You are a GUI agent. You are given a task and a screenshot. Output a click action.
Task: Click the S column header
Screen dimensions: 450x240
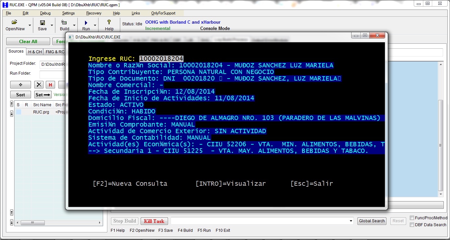pyautogui.click(x=18, y=105)
